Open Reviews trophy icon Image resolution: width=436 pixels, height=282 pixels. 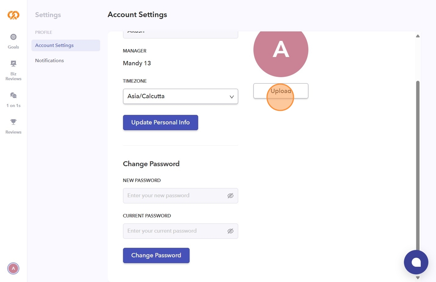(13, 122)
